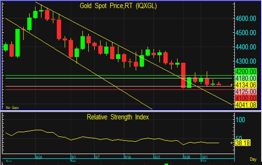Image resolution: width=262 pixels, height=165 pixels.
Task: Click the RSI value label 38.18
Action: tap(243, 143)
